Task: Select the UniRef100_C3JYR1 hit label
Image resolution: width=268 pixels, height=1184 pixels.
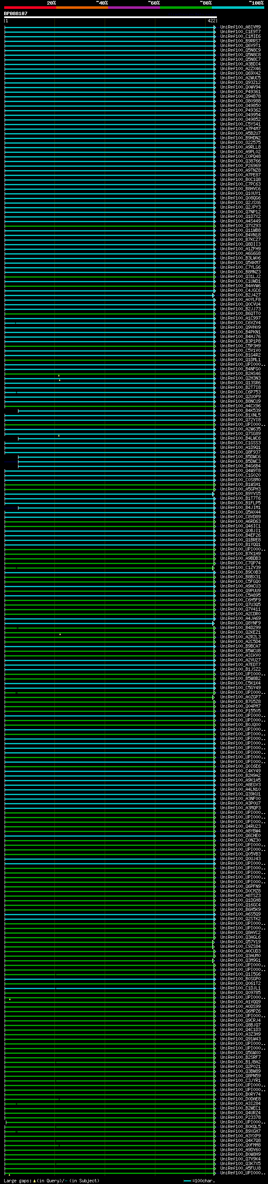Action: [240, 1081]
